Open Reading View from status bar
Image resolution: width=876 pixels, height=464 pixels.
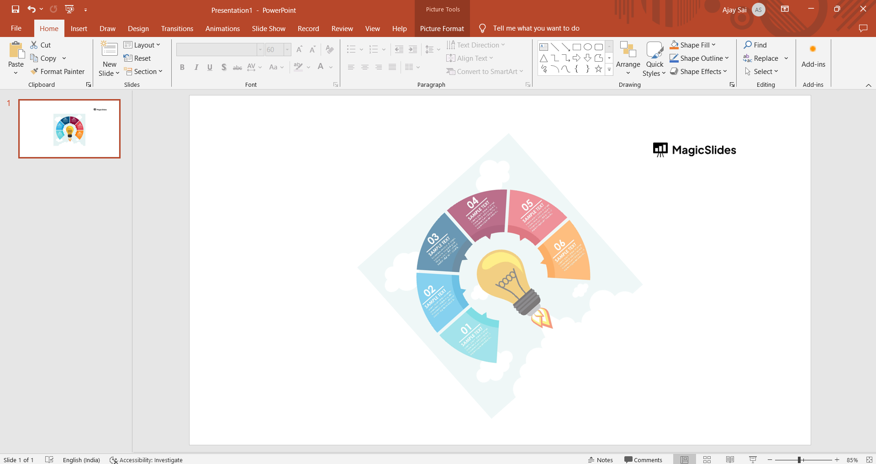point(730,459)
